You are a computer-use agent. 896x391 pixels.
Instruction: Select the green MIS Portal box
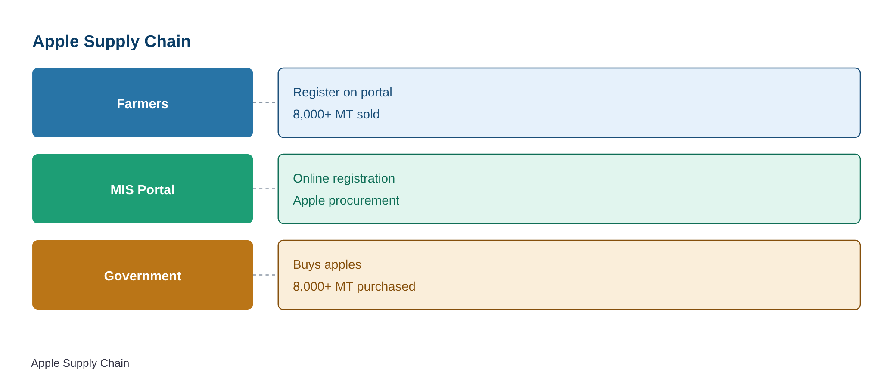(x=143, y=189)
